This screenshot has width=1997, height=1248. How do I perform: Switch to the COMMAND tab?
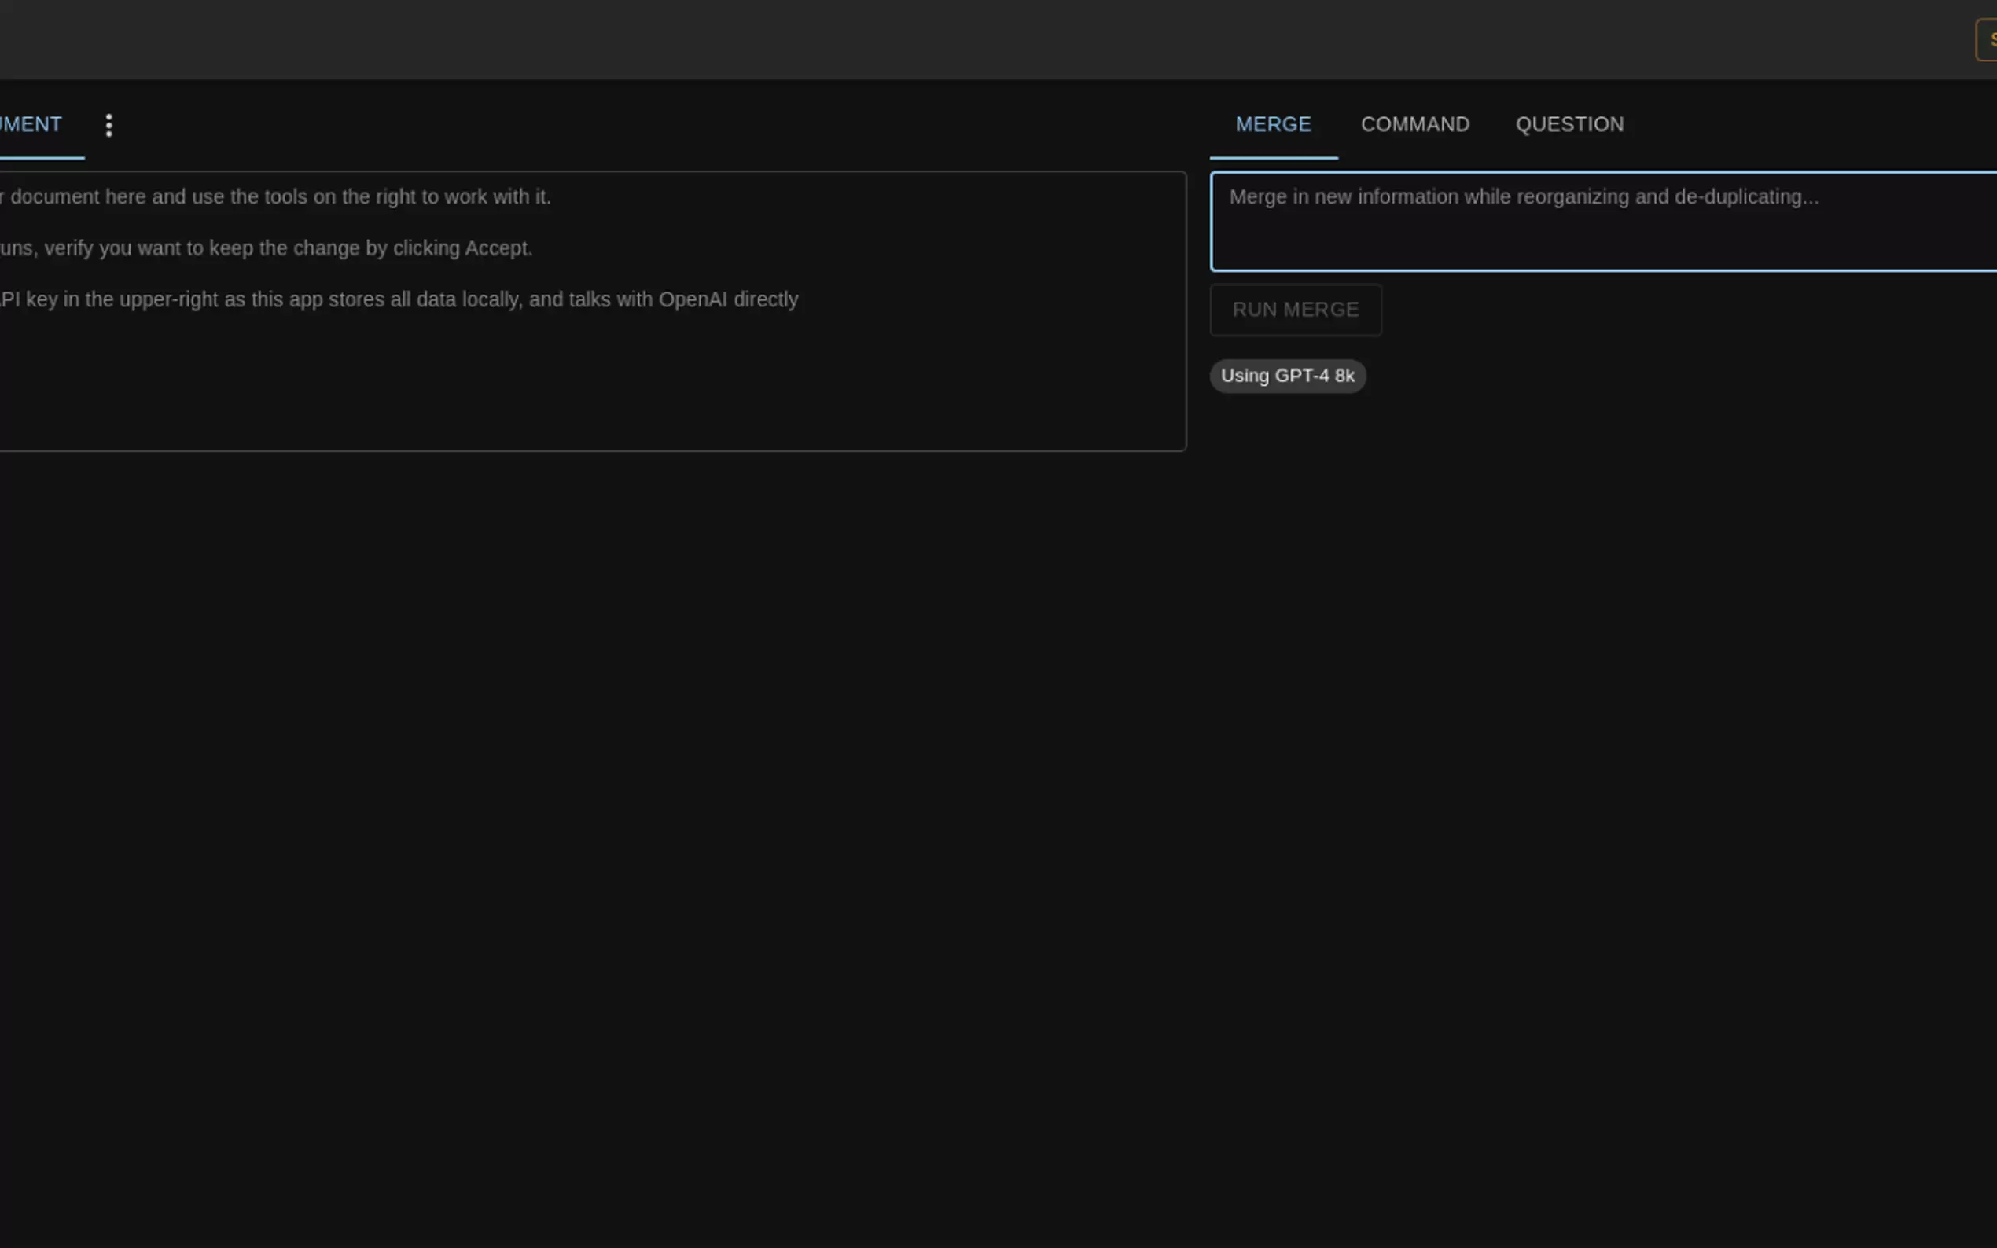[x=1414, y=125]
